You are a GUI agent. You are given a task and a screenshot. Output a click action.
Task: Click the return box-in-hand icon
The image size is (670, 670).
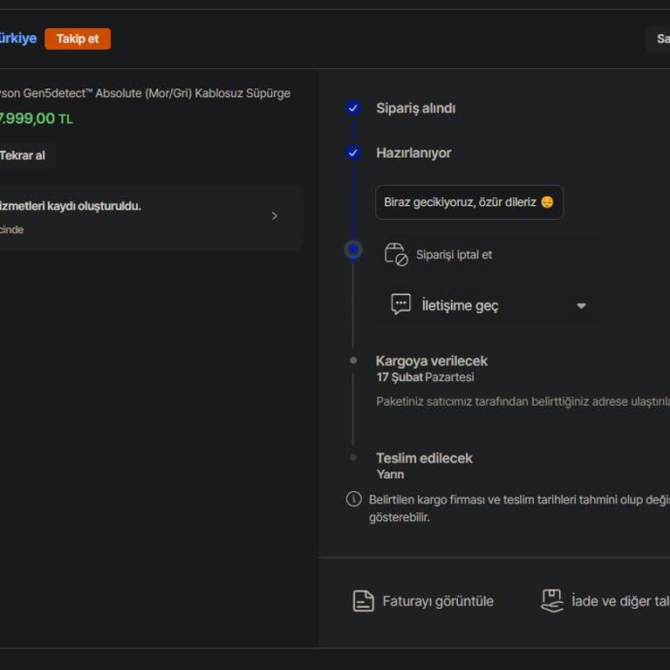pos(552,600)
